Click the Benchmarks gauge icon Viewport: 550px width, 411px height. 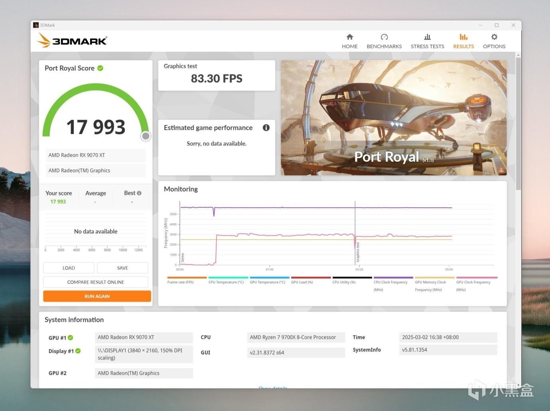[384, 37]
